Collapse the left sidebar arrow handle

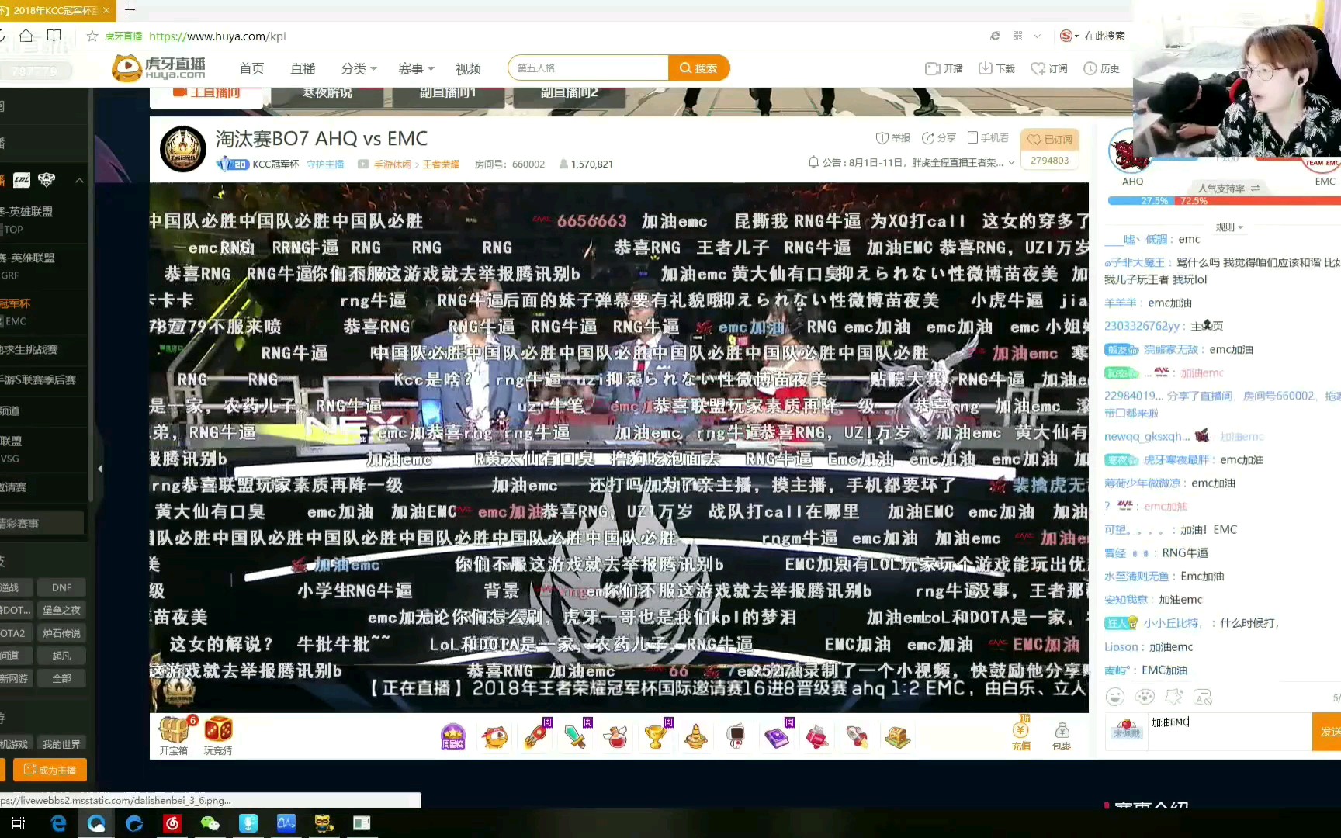coord(99,469)
